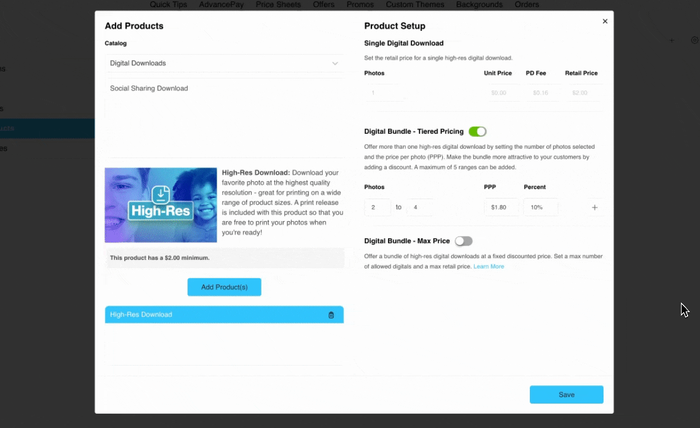
Task: Edit the Percent discount field
Action: [x=540, y=207]
